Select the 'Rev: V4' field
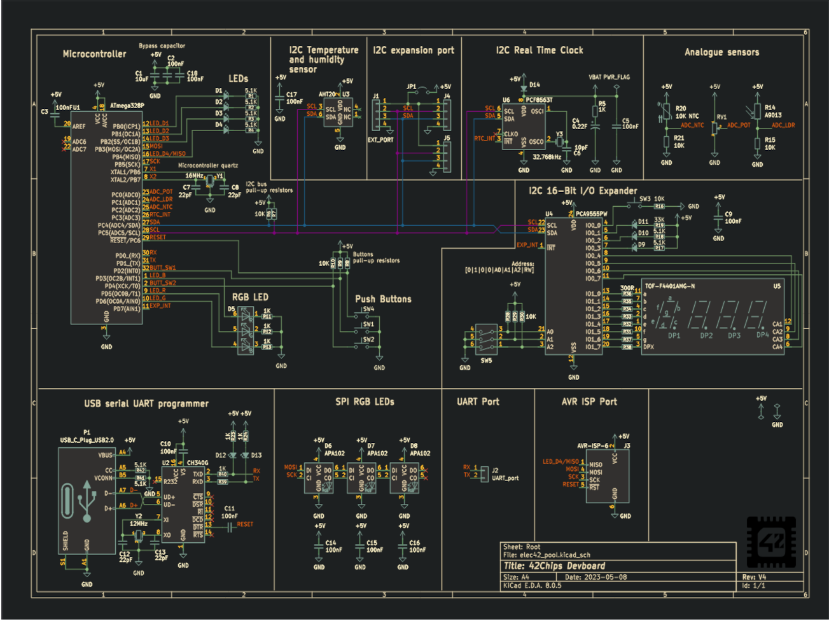The image size is (829, 621). click(x=754, y=578)
